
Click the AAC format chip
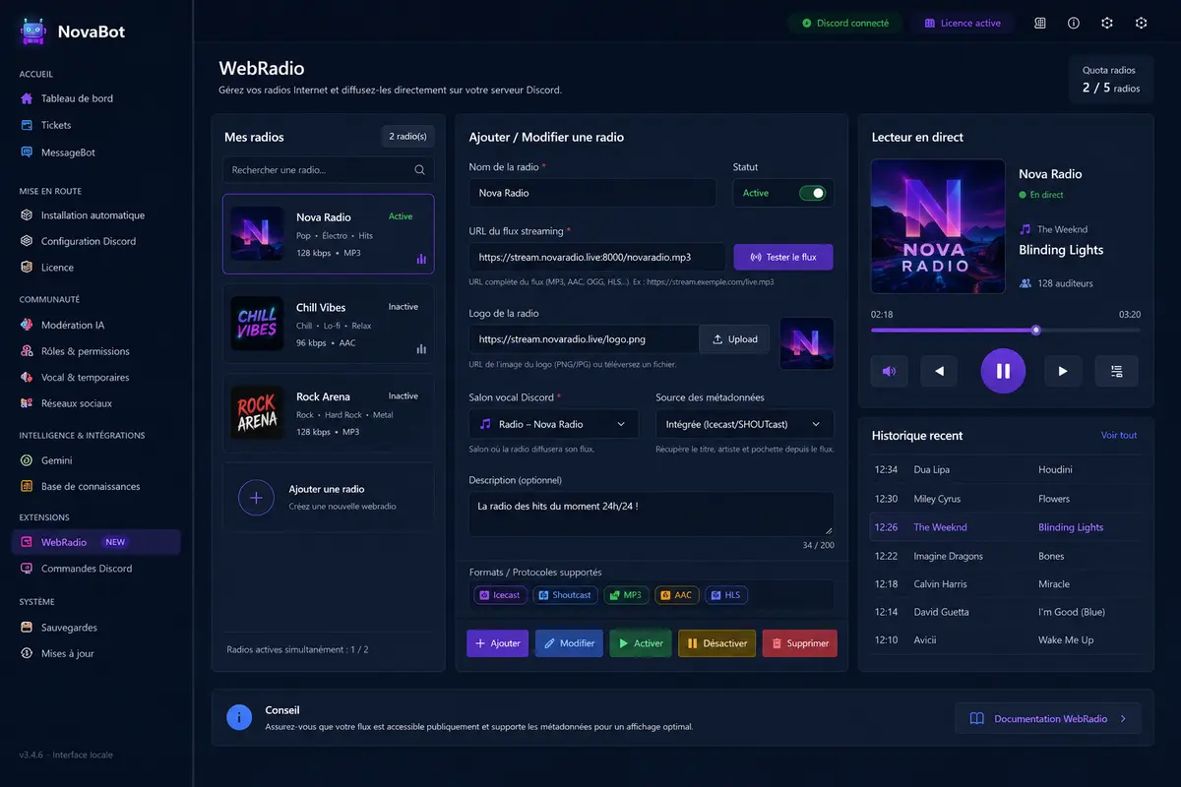(x=676, y=595)
